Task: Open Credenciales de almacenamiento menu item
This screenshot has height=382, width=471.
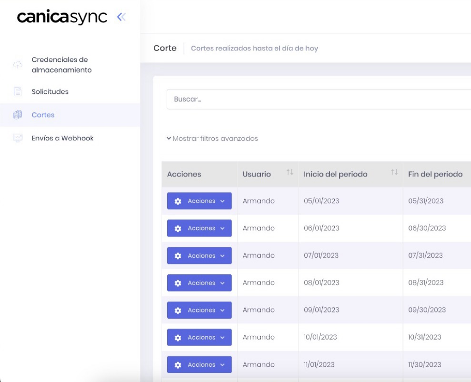Action: pos(61,65)
